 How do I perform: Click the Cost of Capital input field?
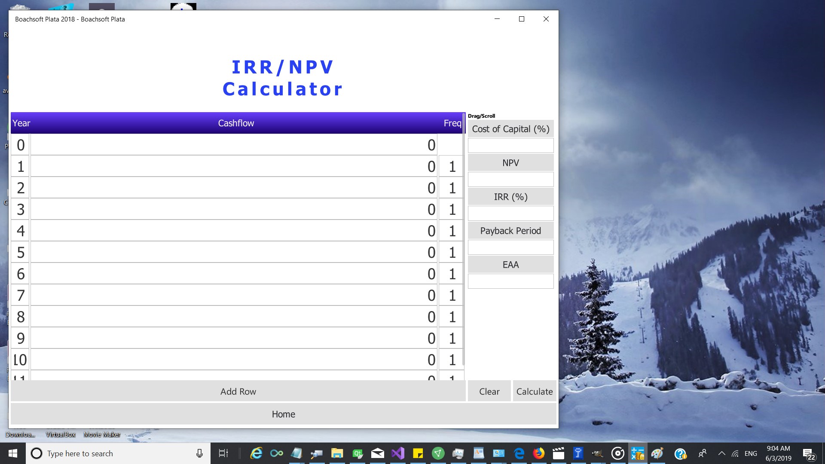click(x=510, y=146)
